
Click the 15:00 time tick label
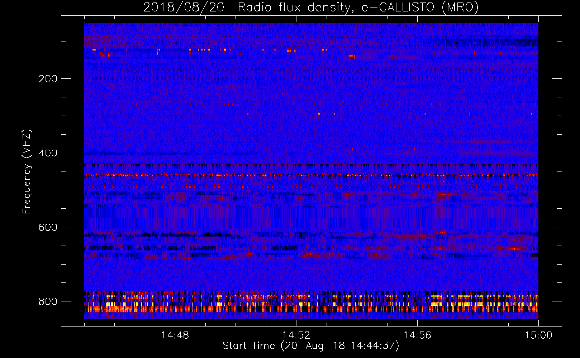pyautogui.click(x=538, y=335)
